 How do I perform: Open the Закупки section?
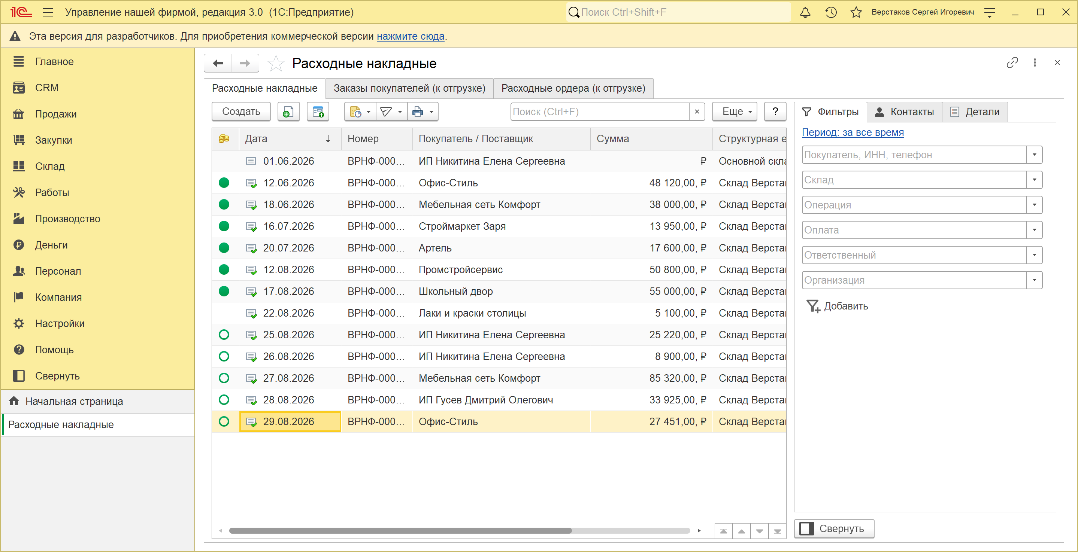(x=54, y=140)
